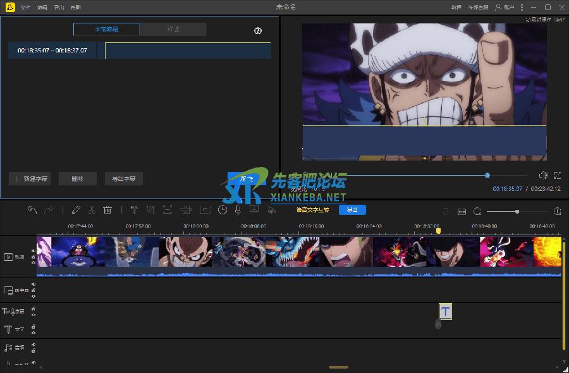
Task: Open the help question mark in subtitle panel
Action: pyautogui.click(x=257, y=29)
